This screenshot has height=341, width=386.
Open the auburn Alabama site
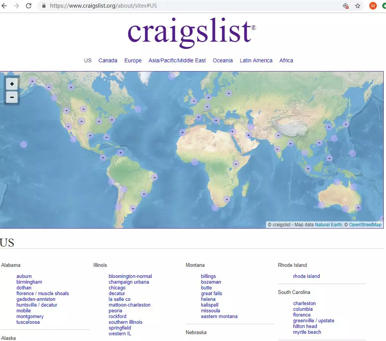24,276
